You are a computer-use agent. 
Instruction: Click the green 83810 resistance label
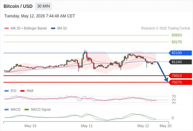coord(177,35)
